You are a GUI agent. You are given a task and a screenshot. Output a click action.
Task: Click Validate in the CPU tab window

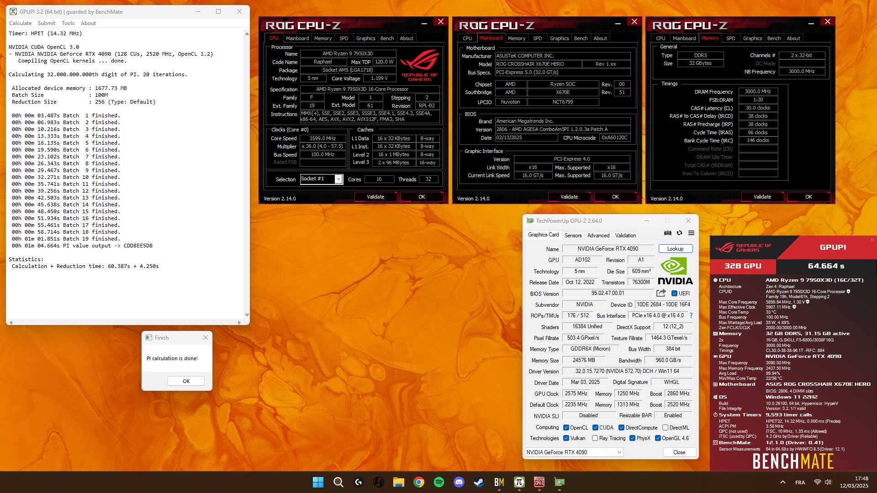[x=375, y=197]
